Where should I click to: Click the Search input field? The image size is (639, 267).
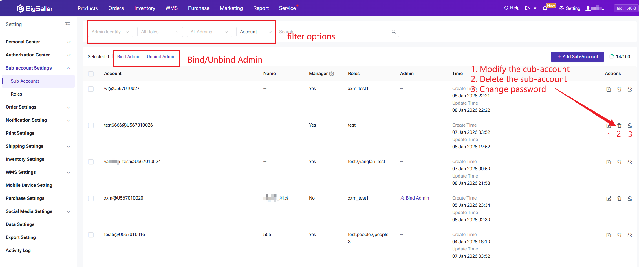click(333, 32)
